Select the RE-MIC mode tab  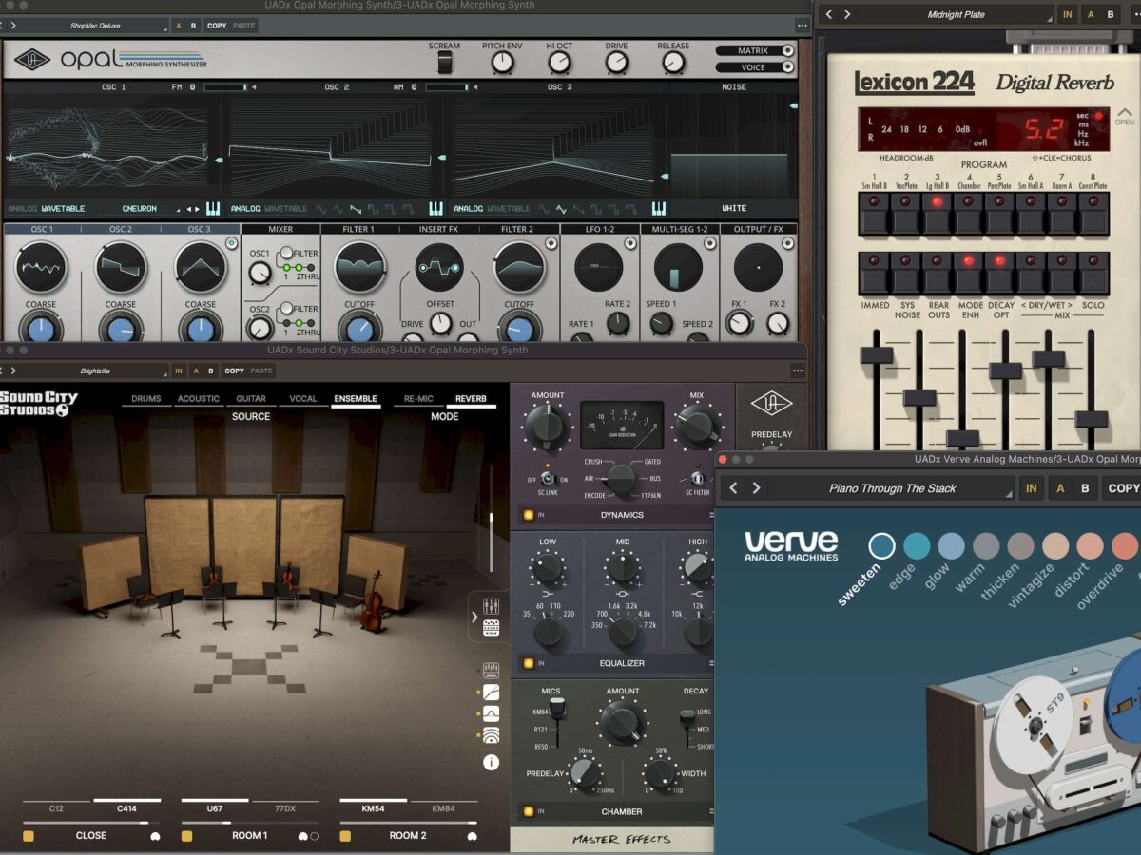(x=418, y=399)
